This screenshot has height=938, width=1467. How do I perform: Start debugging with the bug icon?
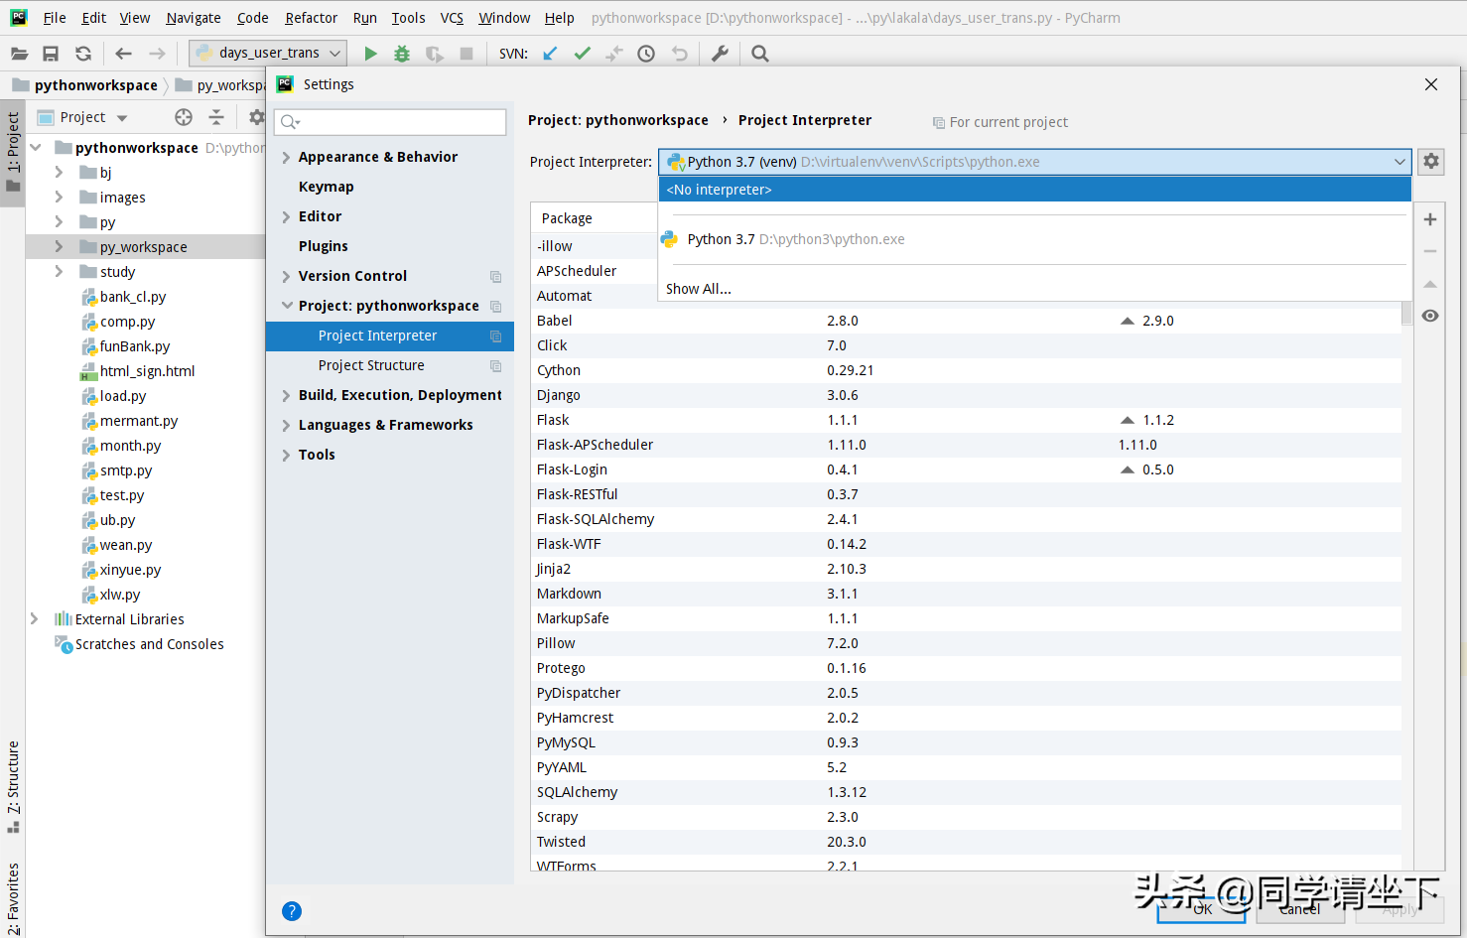[402, 54]
